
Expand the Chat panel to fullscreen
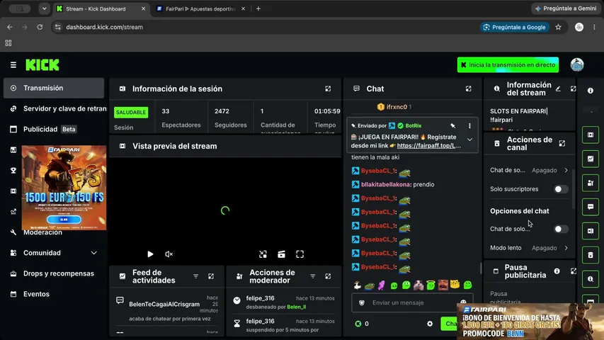tap(469, 89)
